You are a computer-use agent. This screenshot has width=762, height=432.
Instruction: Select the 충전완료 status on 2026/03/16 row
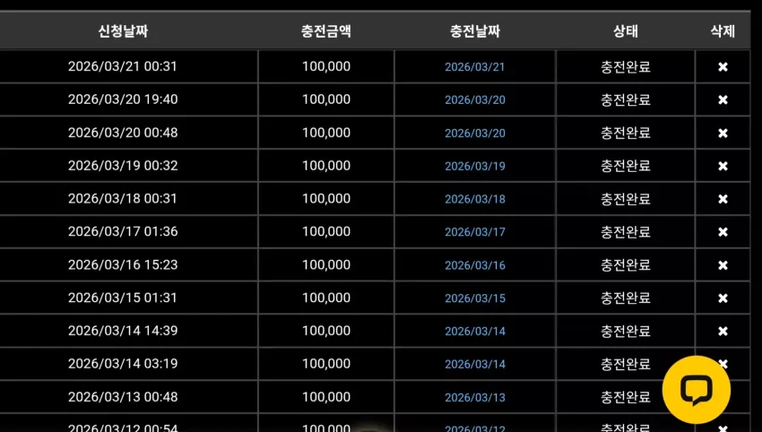626,264
